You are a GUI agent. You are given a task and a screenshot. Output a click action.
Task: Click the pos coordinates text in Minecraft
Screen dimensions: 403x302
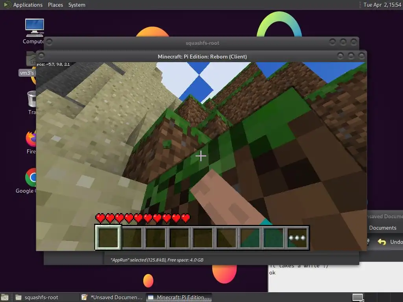pos(53,64)
